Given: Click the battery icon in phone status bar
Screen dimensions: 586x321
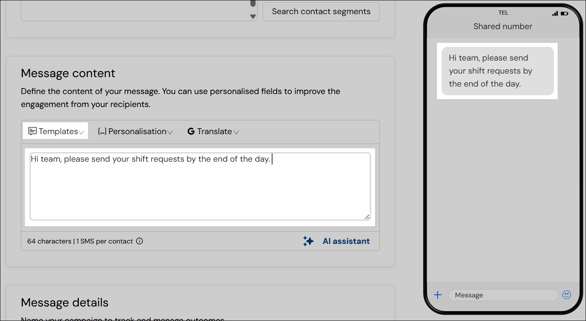Looking at the screenshot, I should (x=564, y=13).
